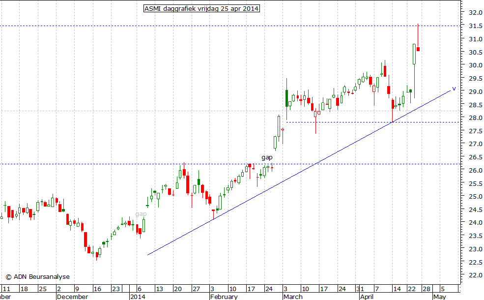Image resolution: width=484 pixels, height=300 pixels.
Task: Click the 30.5 price axis label
Action: pyautogui.click(x=475, y=53)
